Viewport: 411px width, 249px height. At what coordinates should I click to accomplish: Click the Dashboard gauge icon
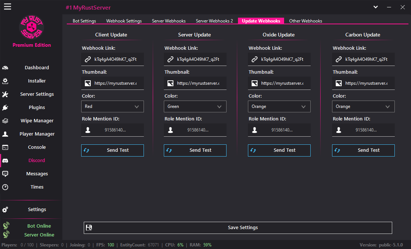(x=5, y=68)
